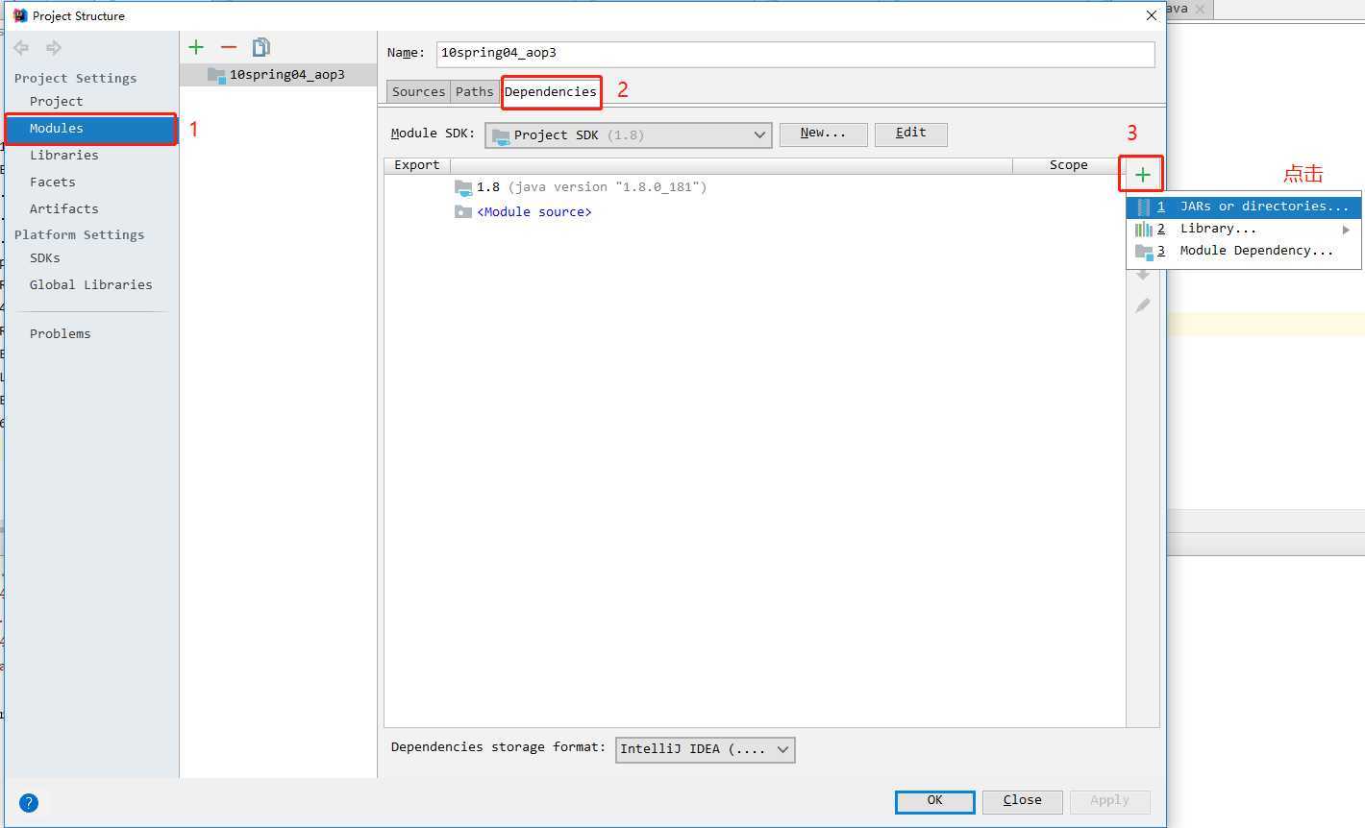Open Facets settings
Screen dimensions: 1365x828
[52, 182]
